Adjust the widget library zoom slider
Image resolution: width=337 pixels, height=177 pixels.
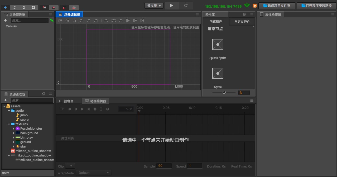pyautogui.click(x=224, y=92)
